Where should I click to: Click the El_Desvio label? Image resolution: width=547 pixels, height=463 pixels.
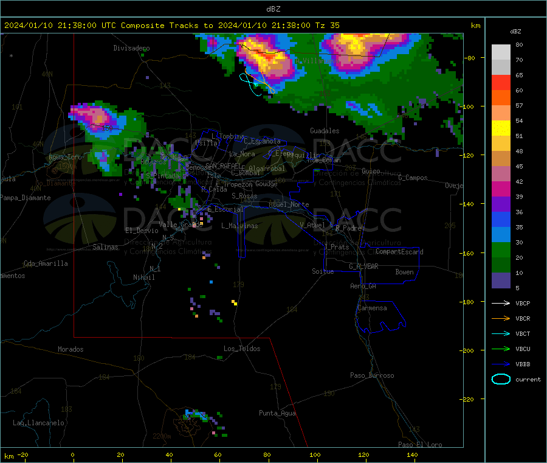(x=142, y=231)
